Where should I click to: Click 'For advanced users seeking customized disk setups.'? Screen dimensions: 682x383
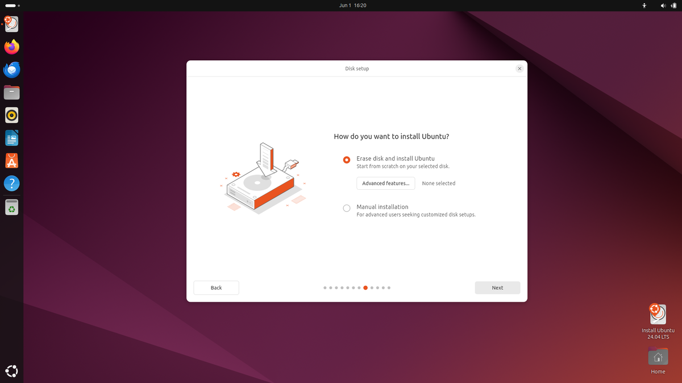[x=416, y=215]
